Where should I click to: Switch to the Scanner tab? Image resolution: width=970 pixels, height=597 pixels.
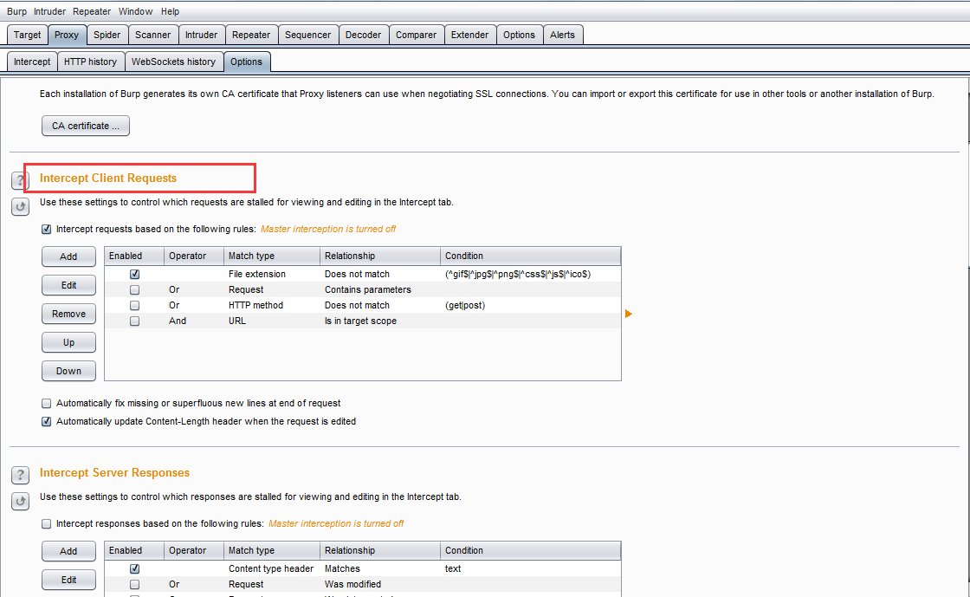point(152,35)
